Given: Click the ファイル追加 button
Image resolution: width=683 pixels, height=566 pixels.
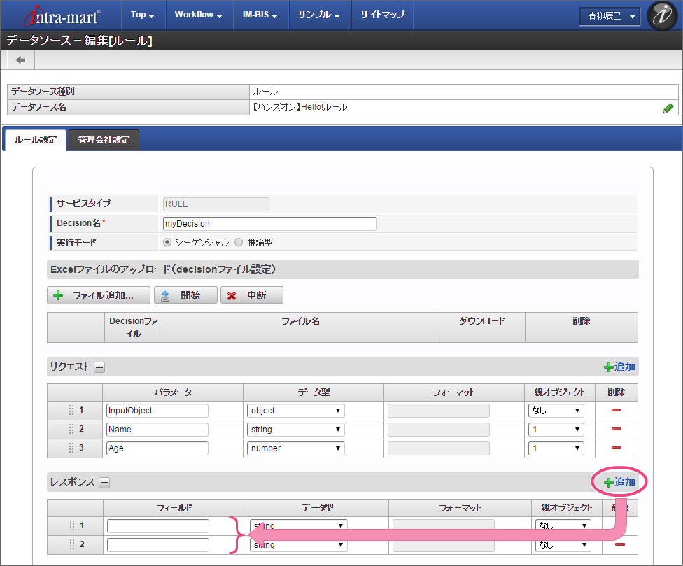Looking at the screenshot, I should tap(99, 295).
